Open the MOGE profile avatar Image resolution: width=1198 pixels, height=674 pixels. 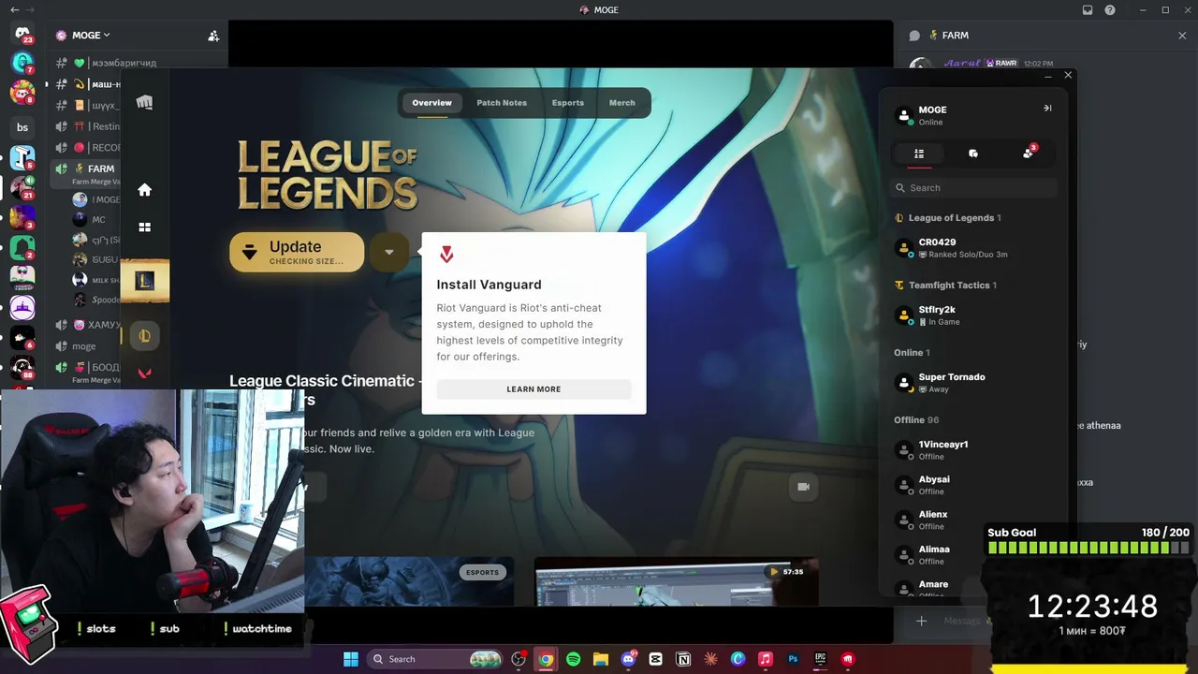[904, 115]
